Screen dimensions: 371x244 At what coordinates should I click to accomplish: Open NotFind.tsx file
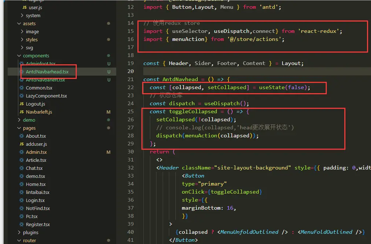(x=38, y=209)
